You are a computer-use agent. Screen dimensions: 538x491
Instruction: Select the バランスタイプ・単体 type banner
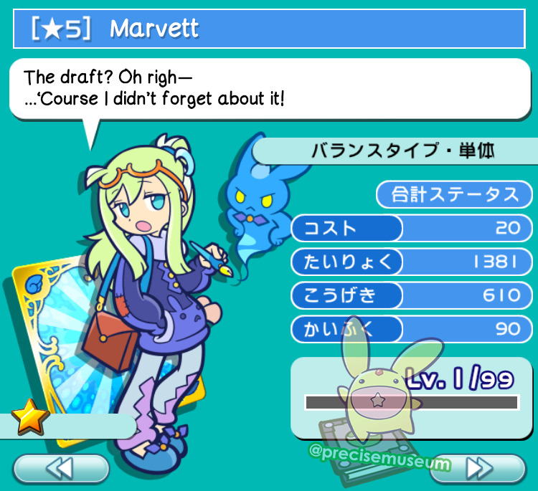(395, 151)
